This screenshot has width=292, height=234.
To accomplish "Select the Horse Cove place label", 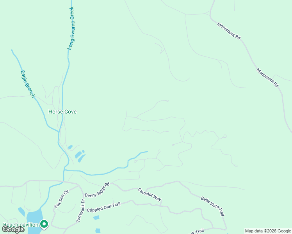I will [x=62, y=112].
